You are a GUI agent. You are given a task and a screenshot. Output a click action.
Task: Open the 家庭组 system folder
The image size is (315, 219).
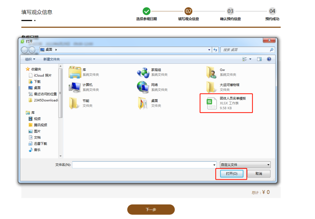152,72
